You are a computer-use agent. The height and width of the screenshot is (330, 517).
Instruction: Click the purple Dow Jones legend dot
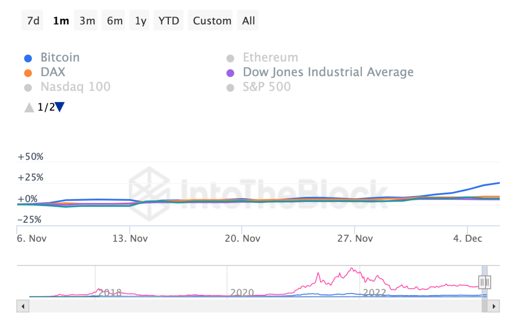(x=230, y=73)
